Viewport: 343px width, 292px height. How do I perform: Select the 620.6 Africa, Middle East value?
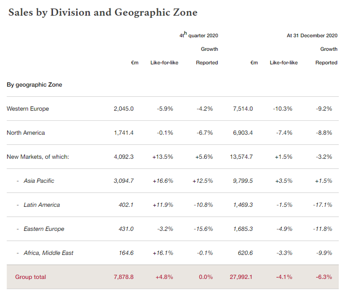pyautogui.click(x=244, y=253)
